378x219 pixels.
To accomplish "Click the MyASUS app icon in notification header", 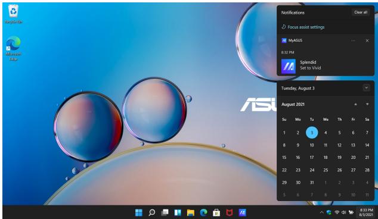I will [284, 40].
